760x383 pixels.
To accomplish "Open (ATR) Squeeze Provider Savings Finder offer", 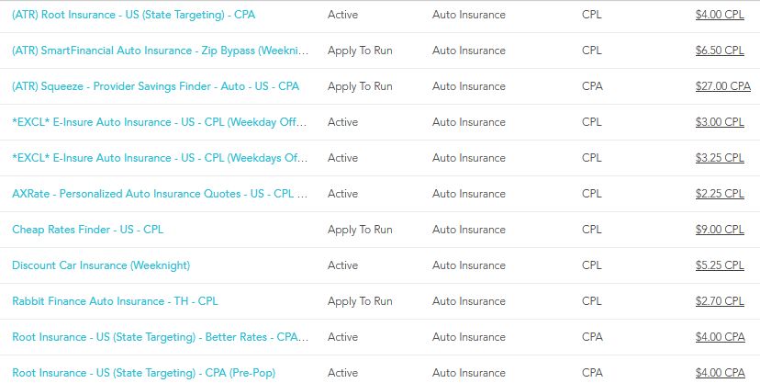I will (155, 86).
